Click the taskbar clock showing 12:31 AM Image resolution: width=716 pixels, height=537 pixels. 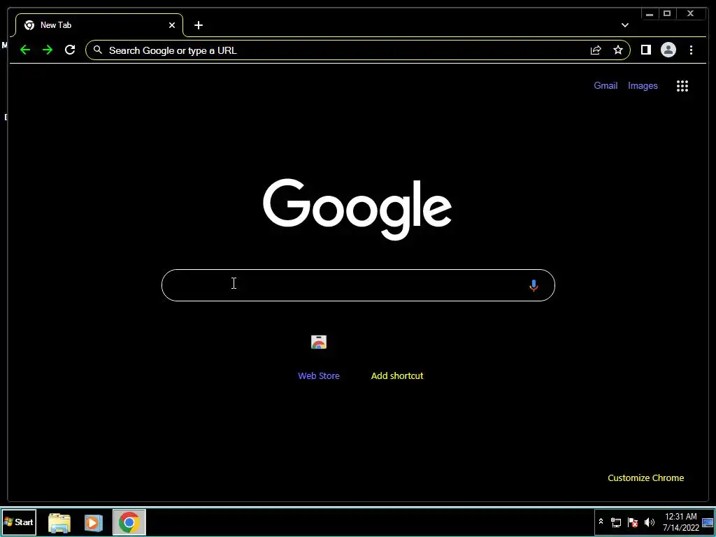681,522
